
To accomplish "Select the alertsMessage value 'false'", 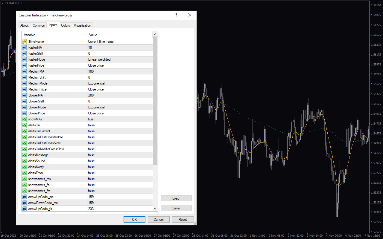I will pyautogui.click(x=91, y=155).
